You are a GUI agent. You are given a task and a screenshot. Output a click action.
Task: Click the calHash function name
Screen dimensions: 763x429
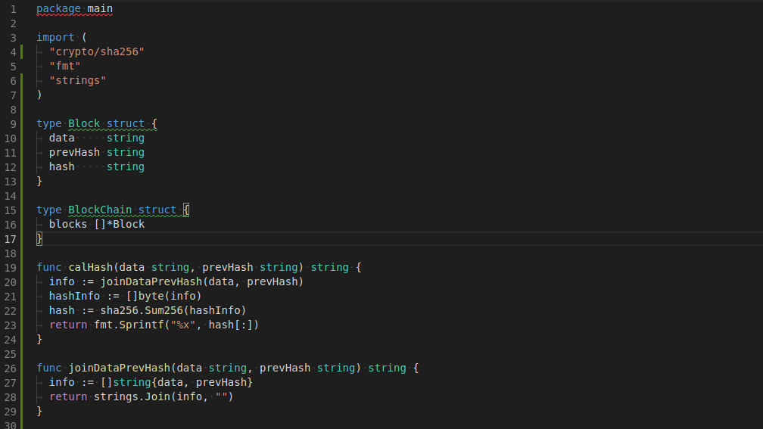click(x=91, y=267)
